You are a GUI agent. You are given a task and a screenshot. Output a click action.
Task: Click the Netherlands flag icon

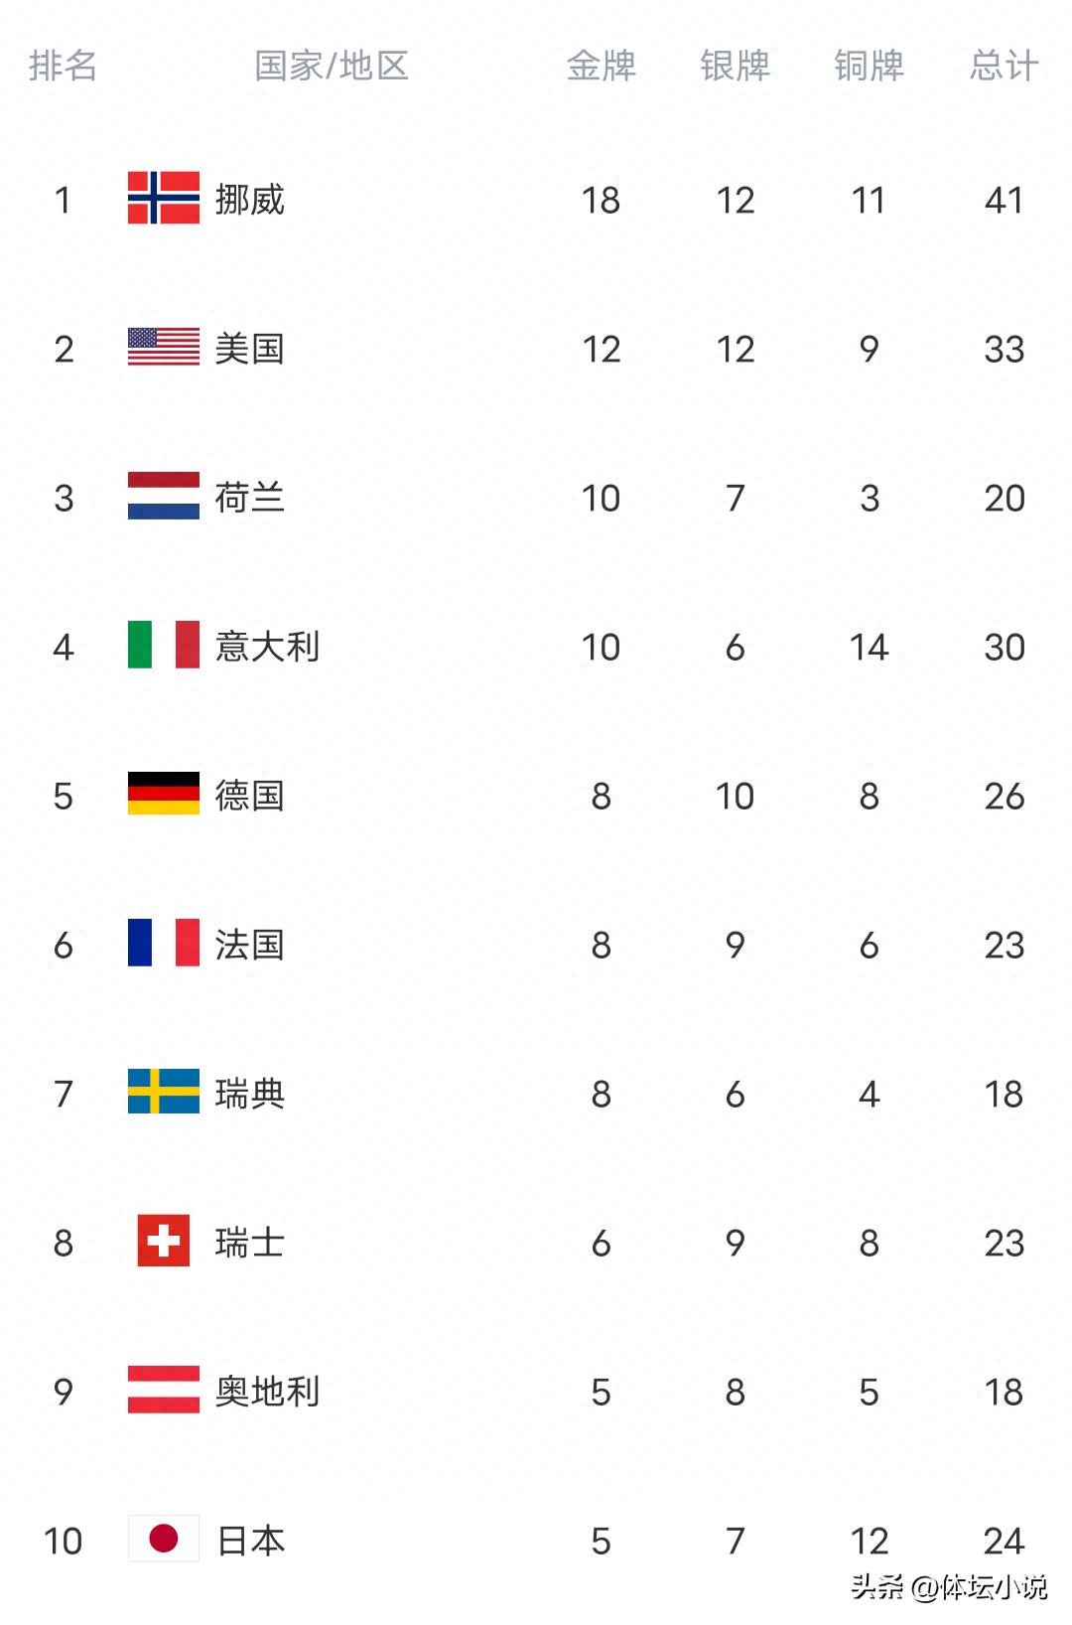pos(164,496)
